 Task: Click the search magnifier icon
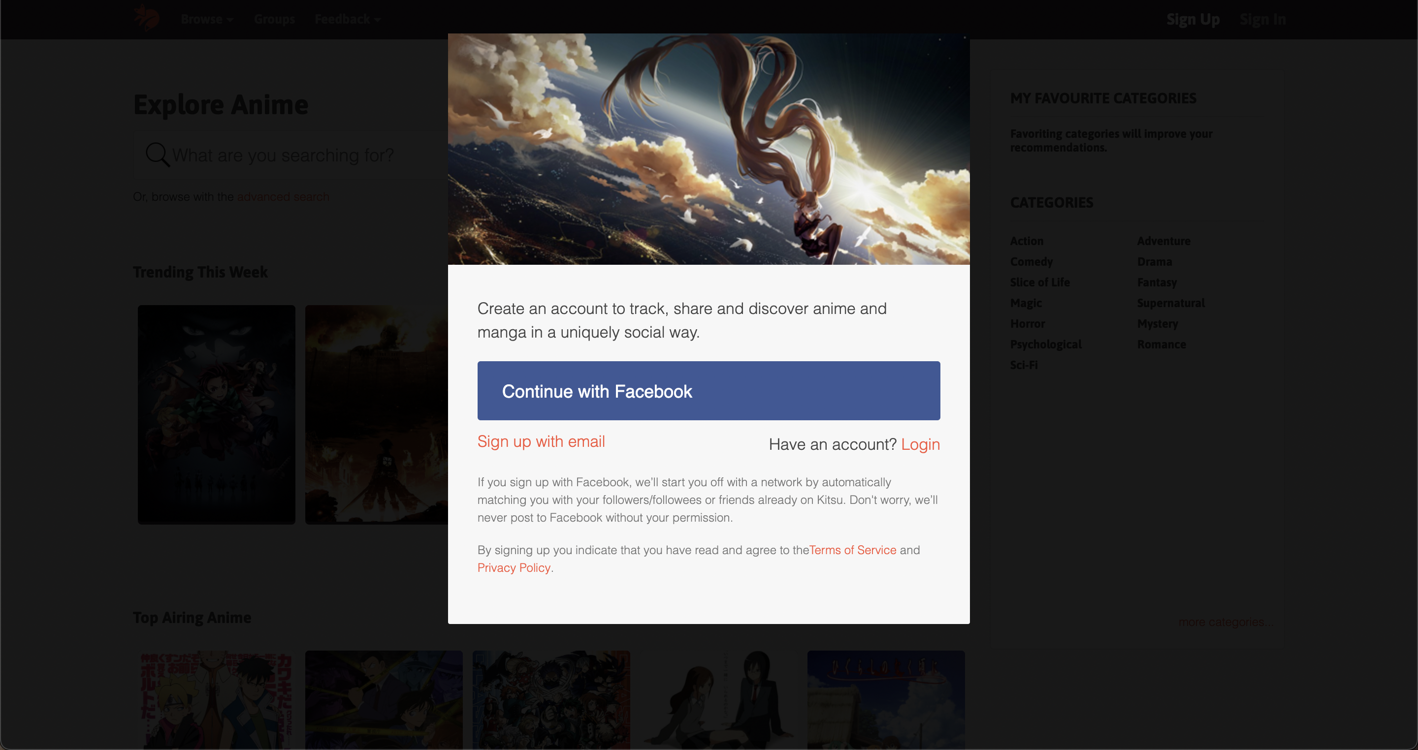pyautogui.click(x=158, y=155)
